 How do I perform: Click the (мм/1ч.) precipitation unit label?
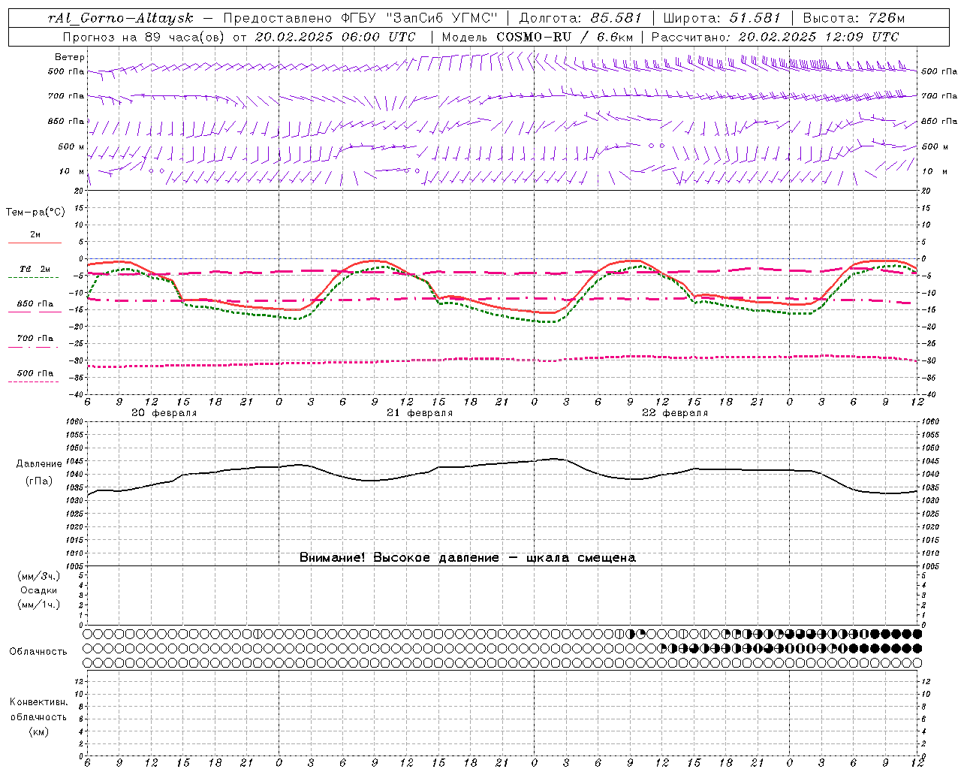coord(39,605)
